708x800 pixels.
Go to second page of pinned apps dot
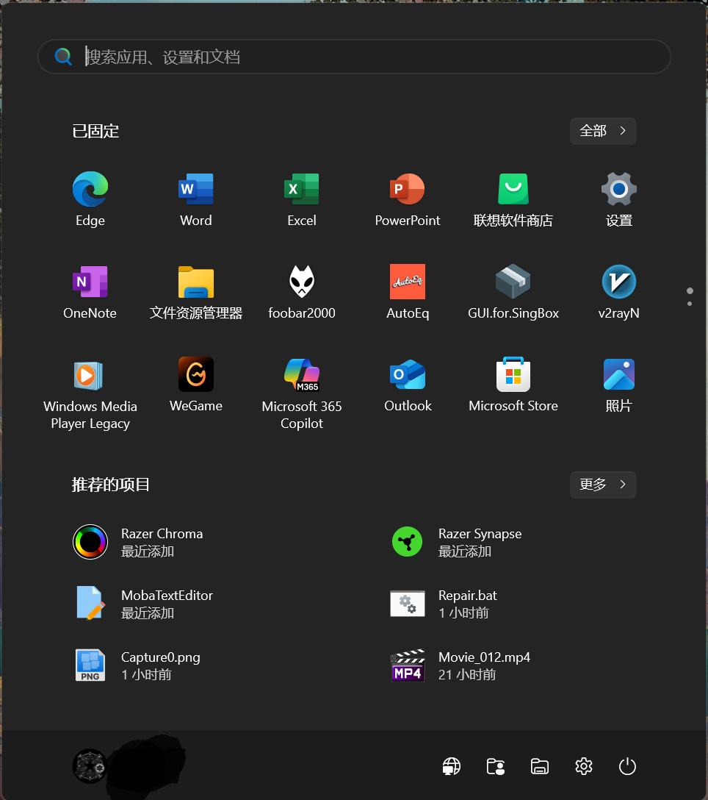(690, 304)
